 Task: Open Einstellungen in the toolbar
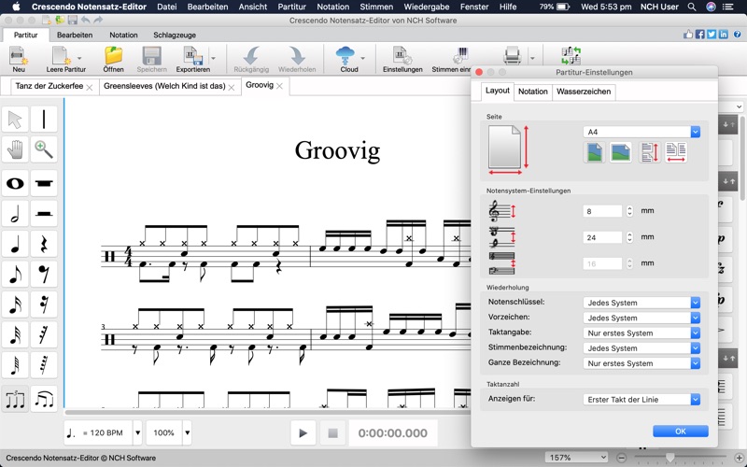402,59
